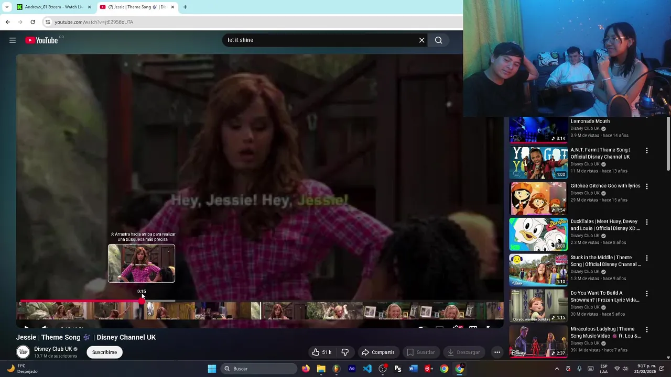Screen dimensions: 671x377
Task: Click the microphone tray icon
Action: (579, 369)
